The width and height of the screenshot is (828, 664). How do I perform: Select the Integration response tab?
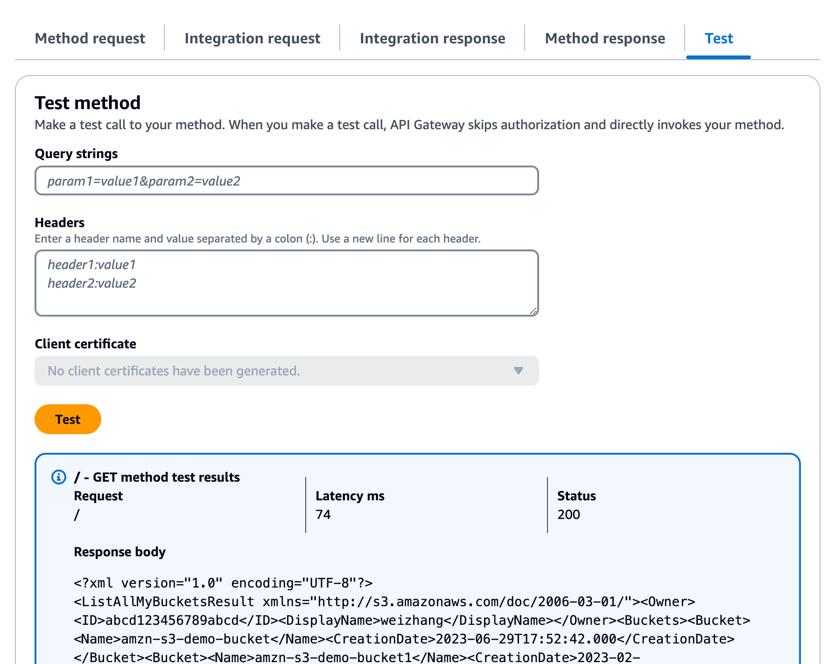point(432,38)
